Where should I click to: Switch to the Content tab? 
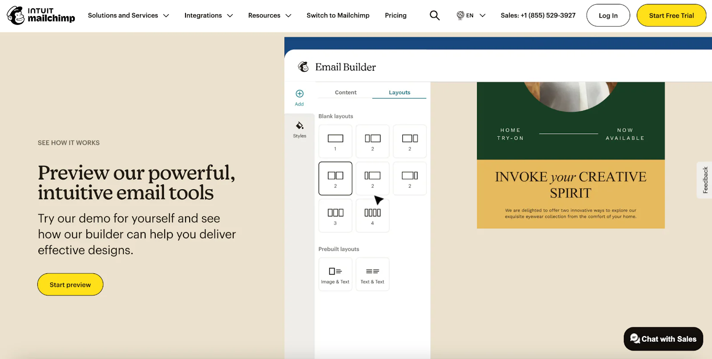(346, 92)
